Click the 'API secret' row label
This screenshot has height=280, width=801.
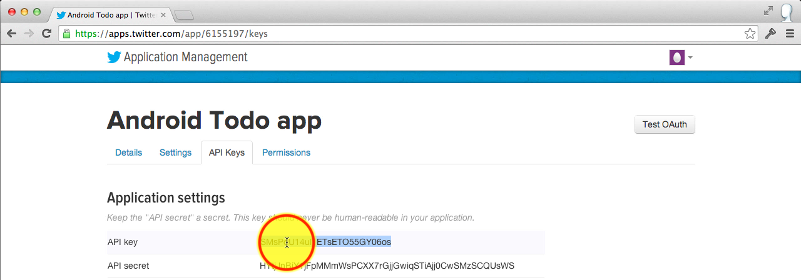[x=128, y=266]
